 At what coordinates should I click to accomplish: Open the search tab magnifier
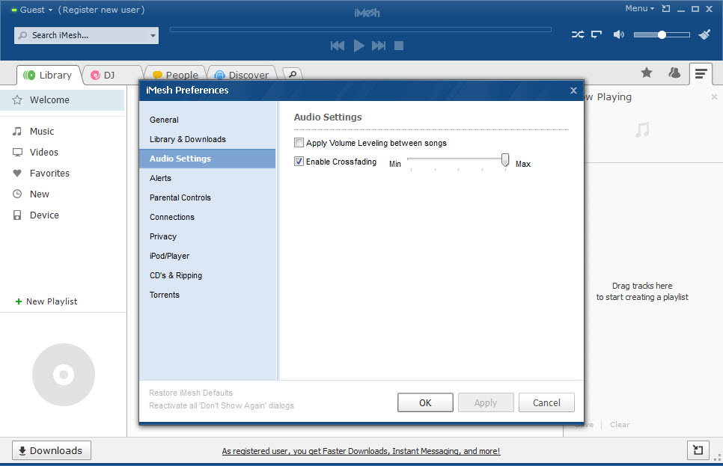pyautogui.click(x=293, y=74)
